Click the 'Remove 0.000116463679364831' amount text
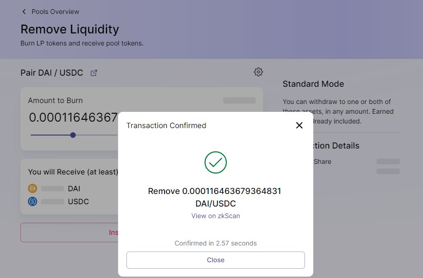This screenshot has height=278, width=423. click(214, 191)
